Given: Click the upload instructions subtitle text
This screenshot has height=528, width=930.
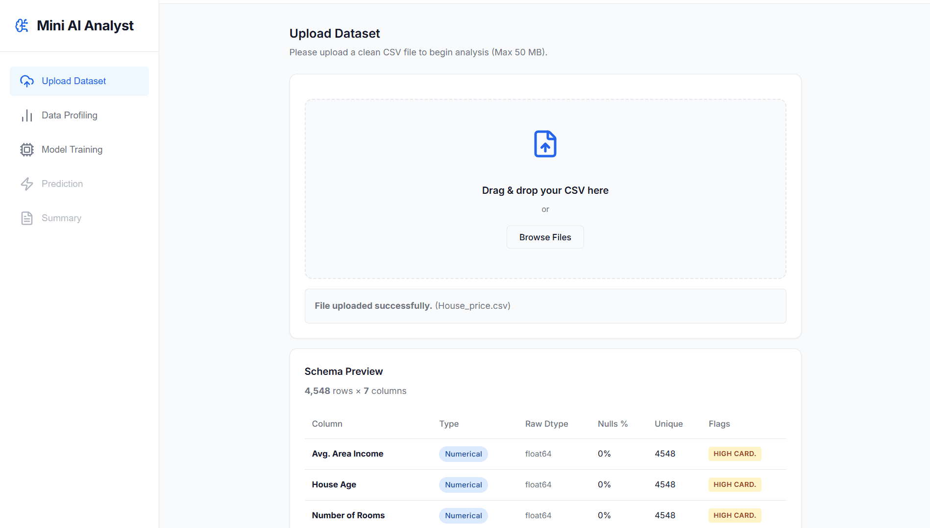Looking at the screenshot, I should tap(418, 52).
